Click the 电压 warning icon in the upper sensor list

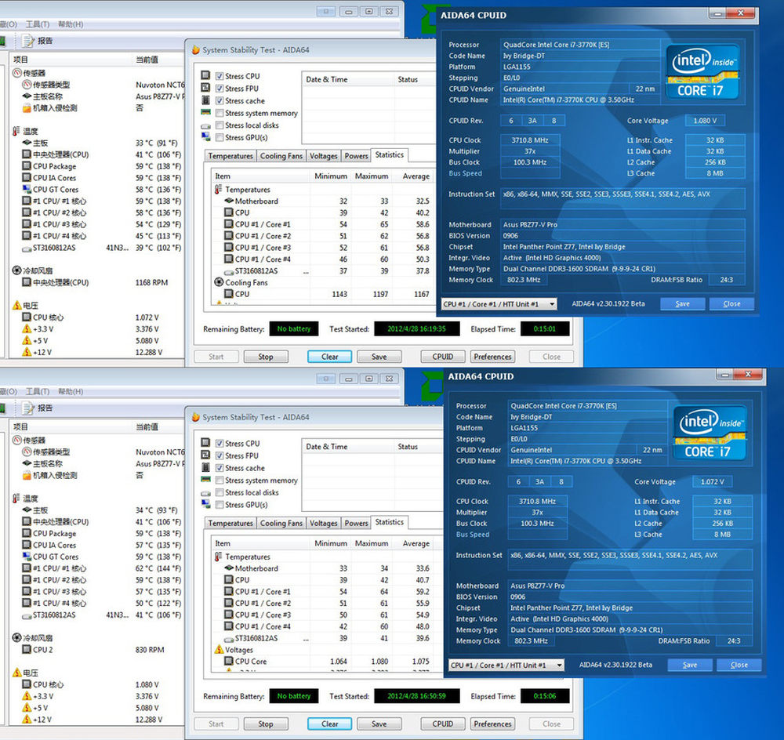pos(17,305)
